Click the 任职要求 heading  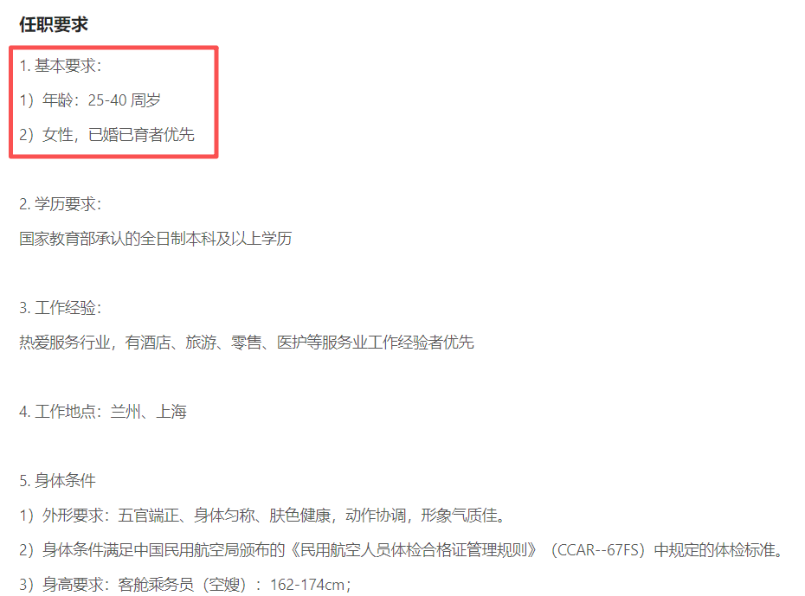(54, 24)
